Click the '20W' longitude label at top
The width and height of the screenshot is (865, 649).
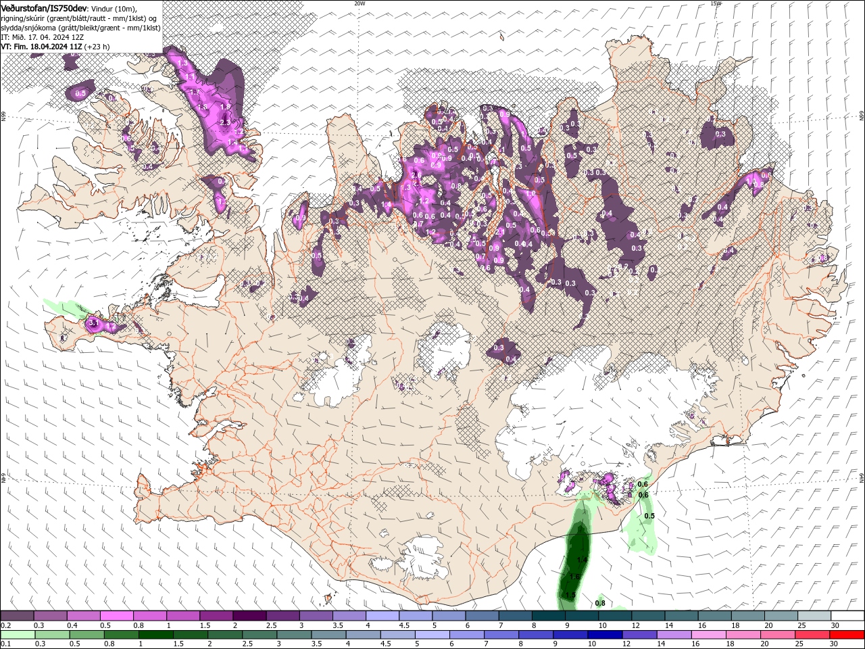click(360, 3)
